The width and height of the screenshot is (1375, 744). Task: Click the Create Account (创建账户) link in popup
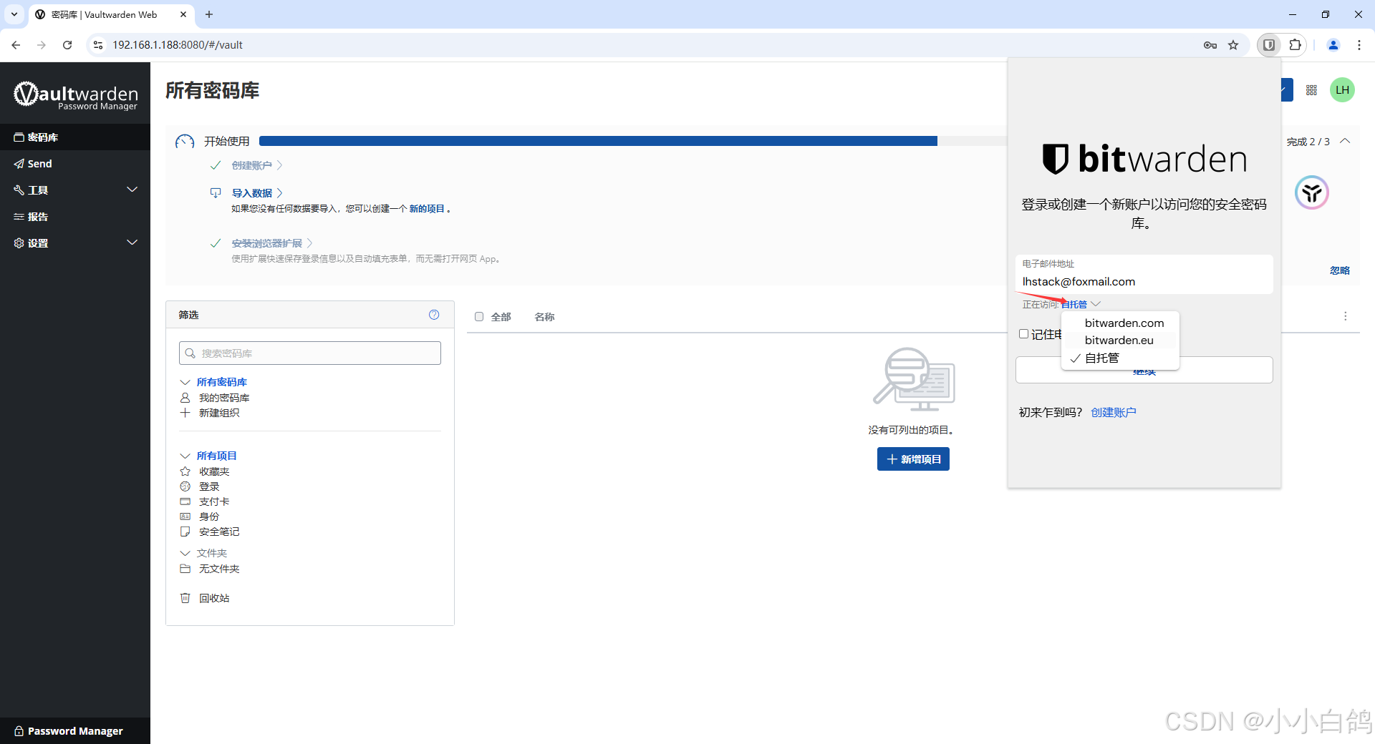[x=1113, y=413]
